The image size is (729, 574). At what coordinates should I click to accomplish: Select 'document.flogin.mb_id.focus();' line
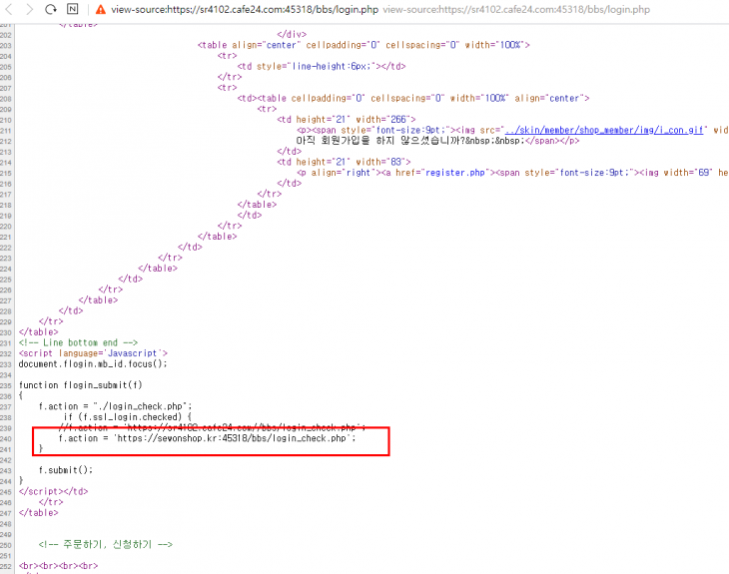pos(93,364)
